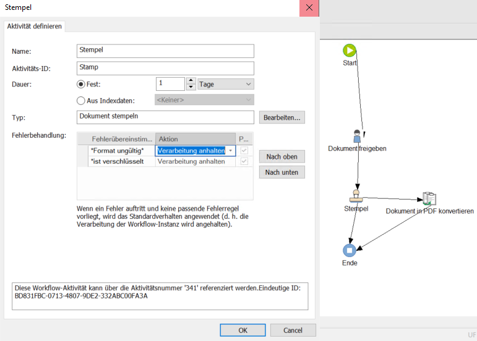
Task: Select the Fest duration radio button
Action: click(x=80, y=84)
